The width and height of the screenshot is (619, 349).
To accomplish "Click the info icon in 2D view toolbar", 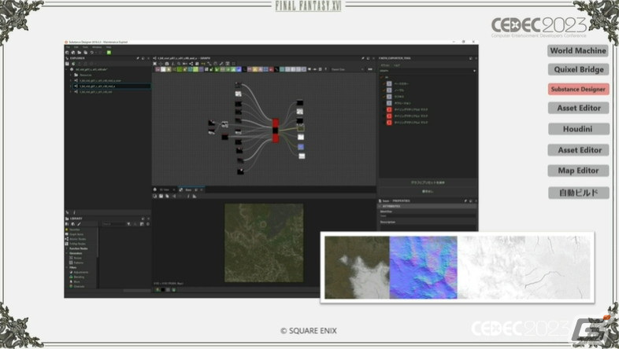I will coord(188,196).
